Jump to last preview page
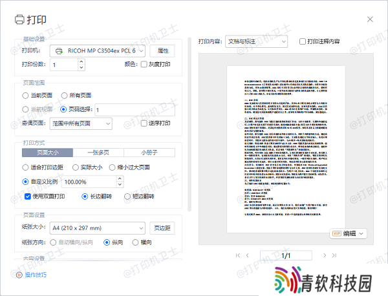Screen dimensions: 388x296 coord(334,255)
